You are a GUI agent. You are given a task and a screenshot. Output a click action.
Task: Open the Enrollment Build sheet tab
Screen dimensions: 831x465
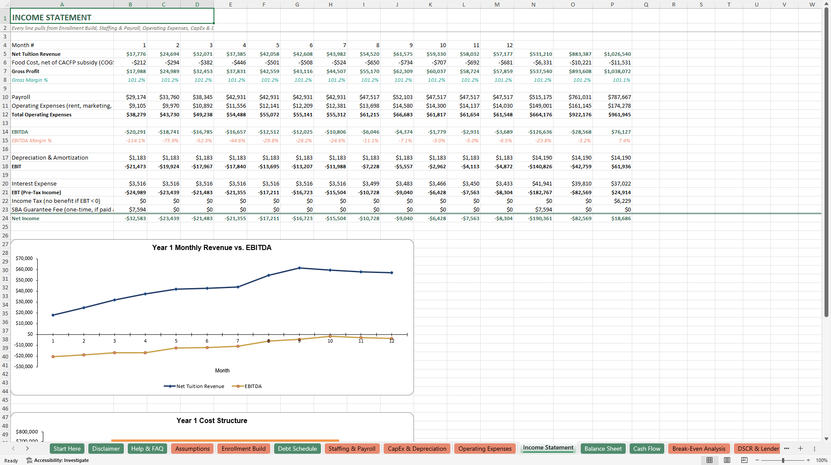click(x=244, y=449)
